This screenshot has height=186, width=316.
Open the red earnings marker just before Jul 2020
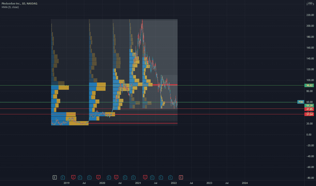coord(116,177)
